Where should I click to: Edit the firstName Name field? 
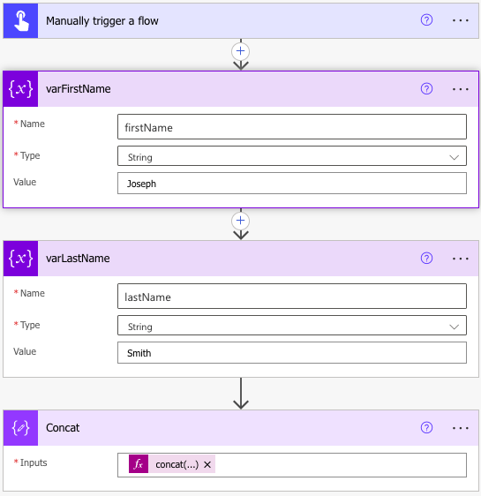tap(292, 127)
